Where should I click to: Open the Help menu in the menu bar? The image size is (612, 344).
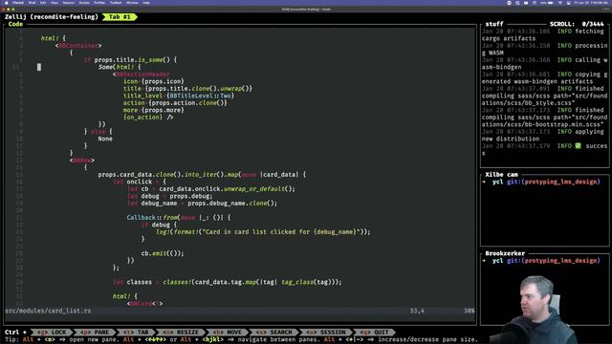(x=146, y=3)
